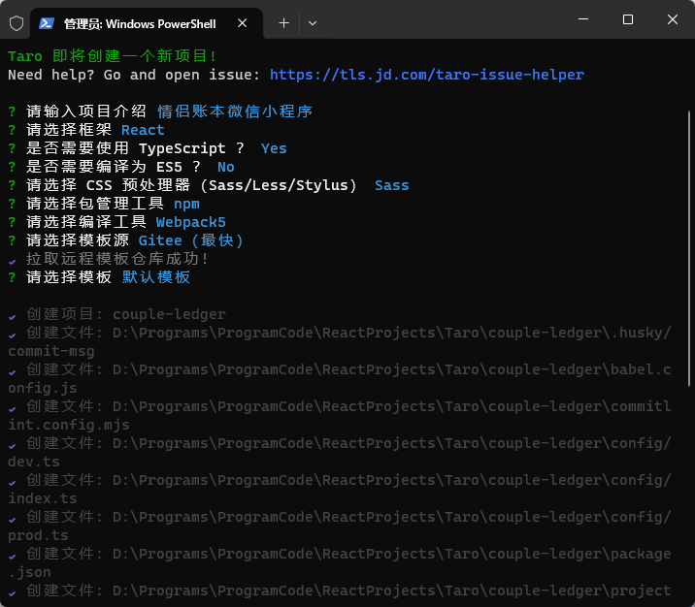Click the template source "Gitee (最快)"

190,240
